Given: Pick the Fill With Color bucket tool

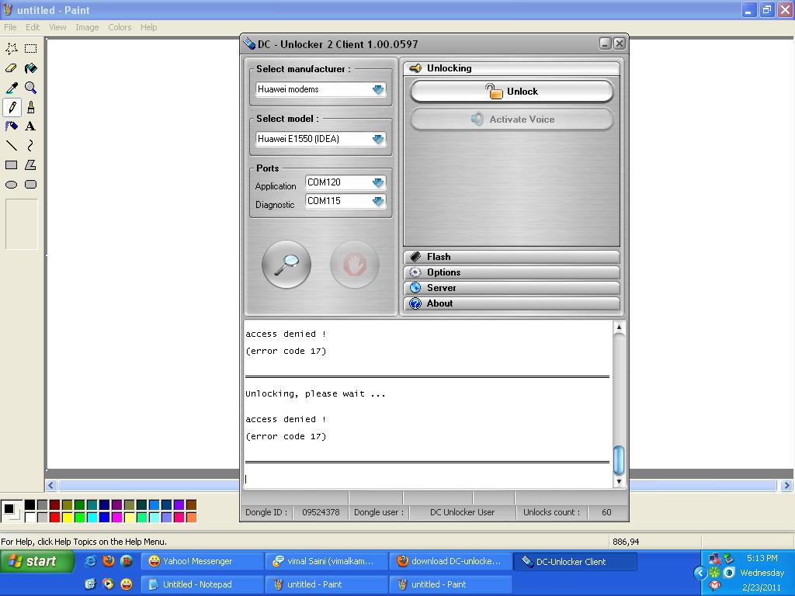Looking at the screenshot, I should (30, 68).
